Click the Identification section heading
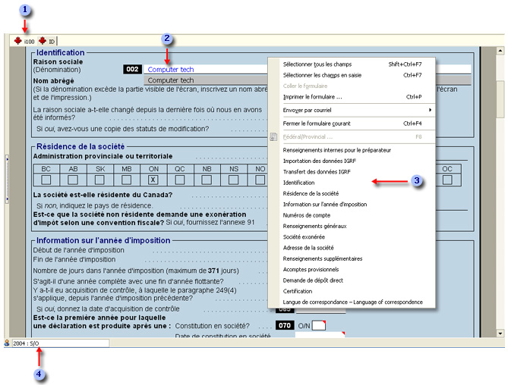Image resolution: width=508 pixels, height=385 pixels. [60, 53]
